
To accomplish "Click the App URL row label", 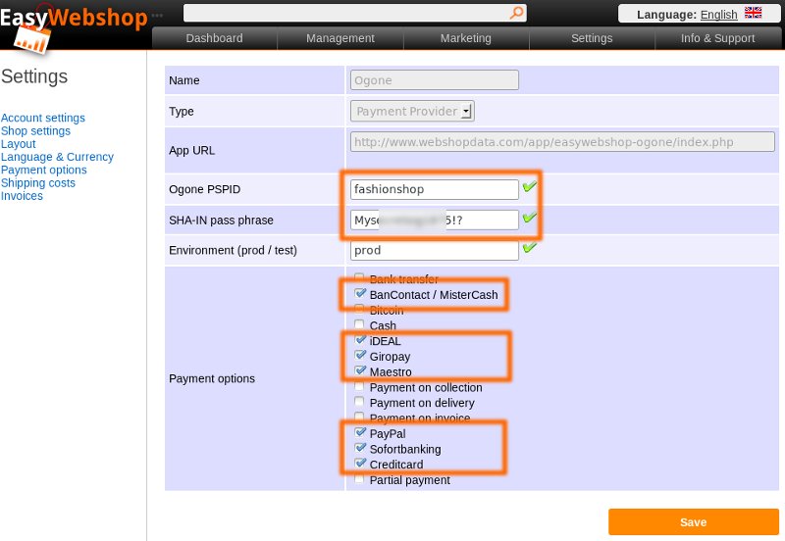I will pyautogui.click(x=191, y=151).
